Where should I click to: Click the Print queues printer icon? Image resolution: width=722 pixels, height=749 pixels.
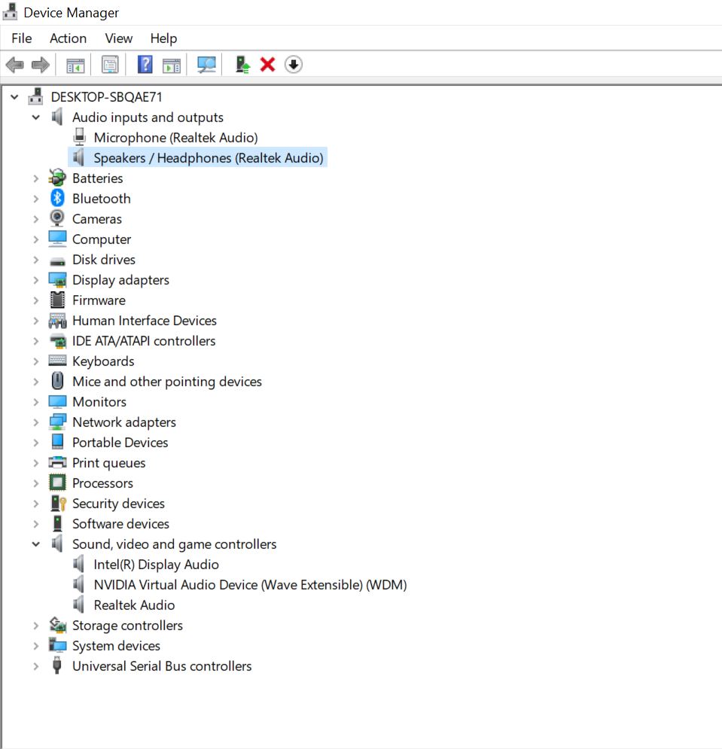pos(57,462)
